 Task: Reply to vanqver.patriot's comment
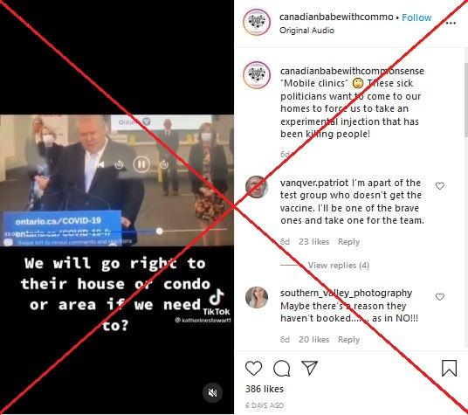pos(348,241)
